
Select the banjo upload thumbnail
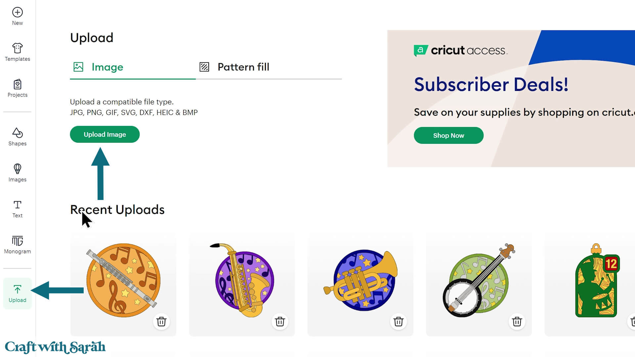[479, 280]
